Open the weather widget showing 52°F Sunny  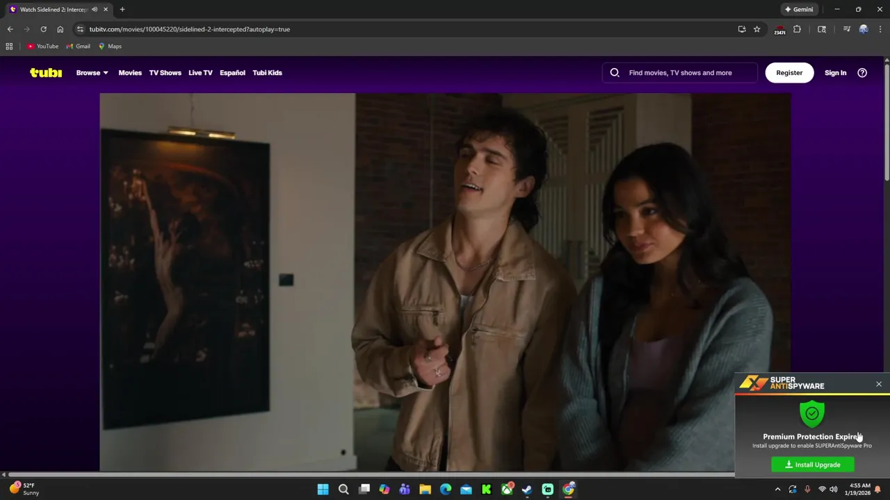coord(24,489)
